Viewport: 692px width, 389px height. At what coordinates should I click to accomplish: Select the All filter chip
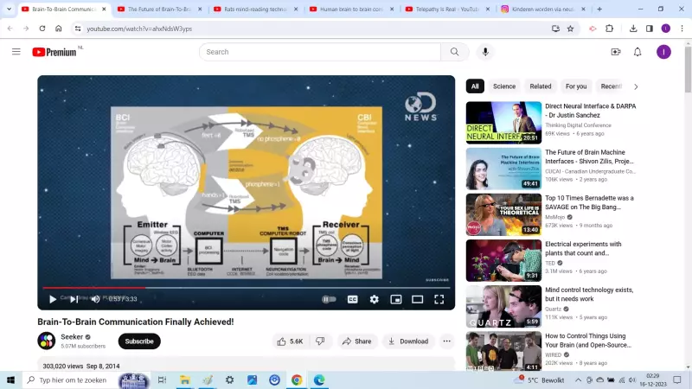coord(475,86)
